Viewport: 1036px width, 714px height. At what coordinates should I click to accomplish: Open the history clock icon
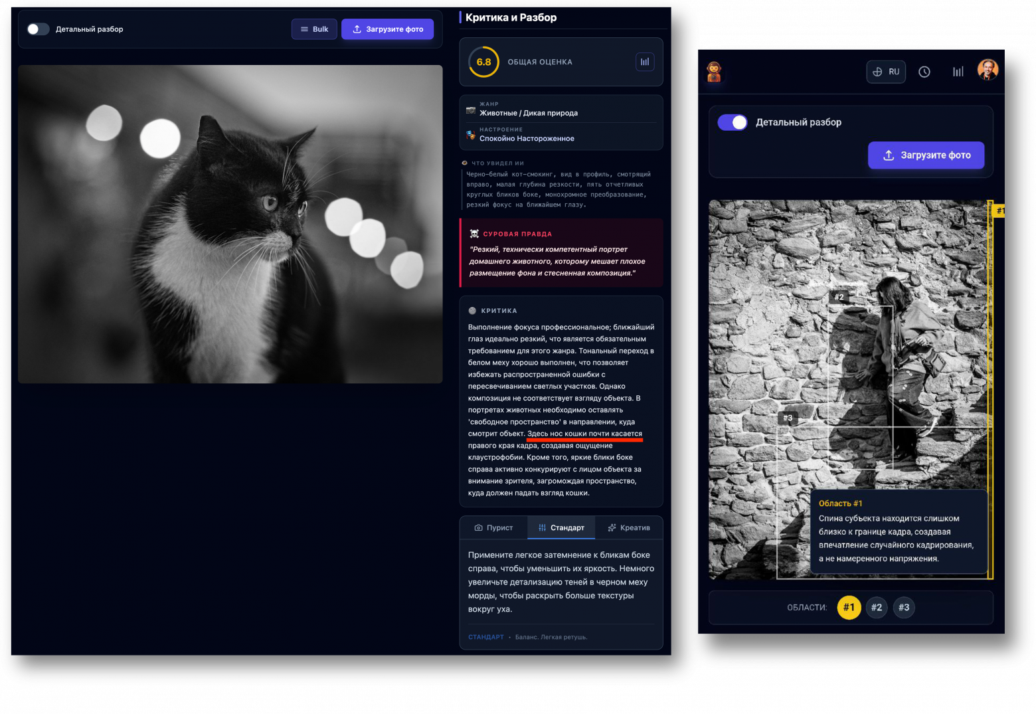[924, 72]
